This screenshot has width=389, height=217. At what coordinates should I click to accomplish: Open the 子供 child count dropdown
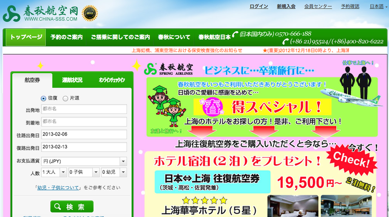[x=84, y=172]
